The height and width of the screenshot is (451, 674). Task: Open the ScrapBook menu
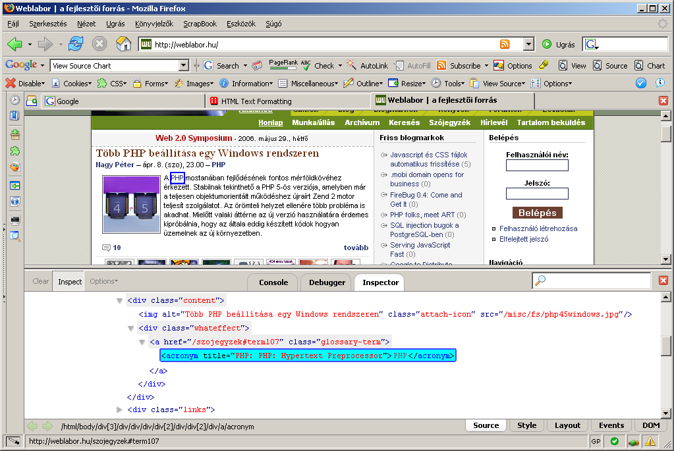pos(200,24)
